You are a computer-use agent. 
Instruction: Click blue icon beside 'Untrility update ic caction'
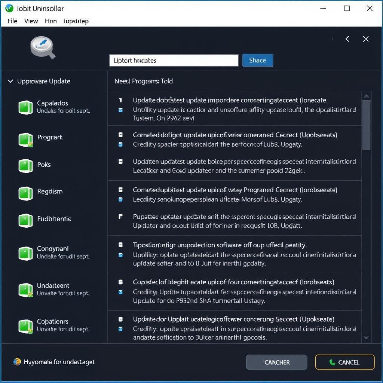pos(120,110)
